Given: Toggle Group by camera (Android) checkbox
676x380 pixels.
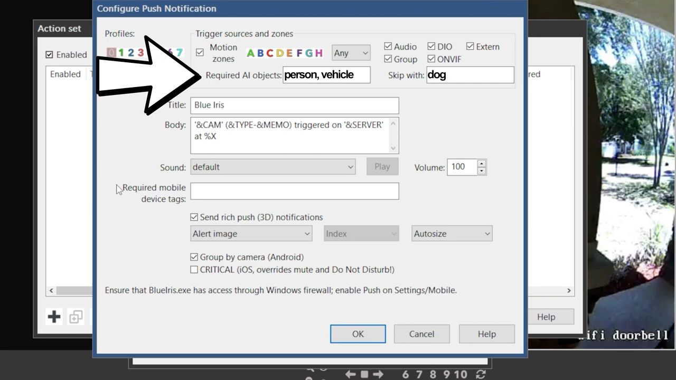Looking at the screenshot, I should point(194,257).
